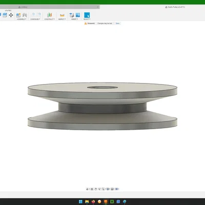The height and width of the screenshot is (205, 205).
Task: Open the green Xbox taskbar icon
Action: [112, 201]
